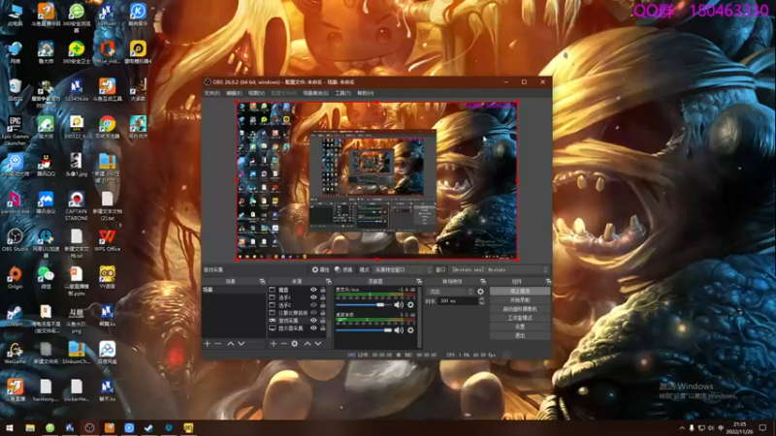Viewport: 776px width, 436px height.
Task: Open microphone/Aux audio settings gear
Action: click(x=410, y=305)
